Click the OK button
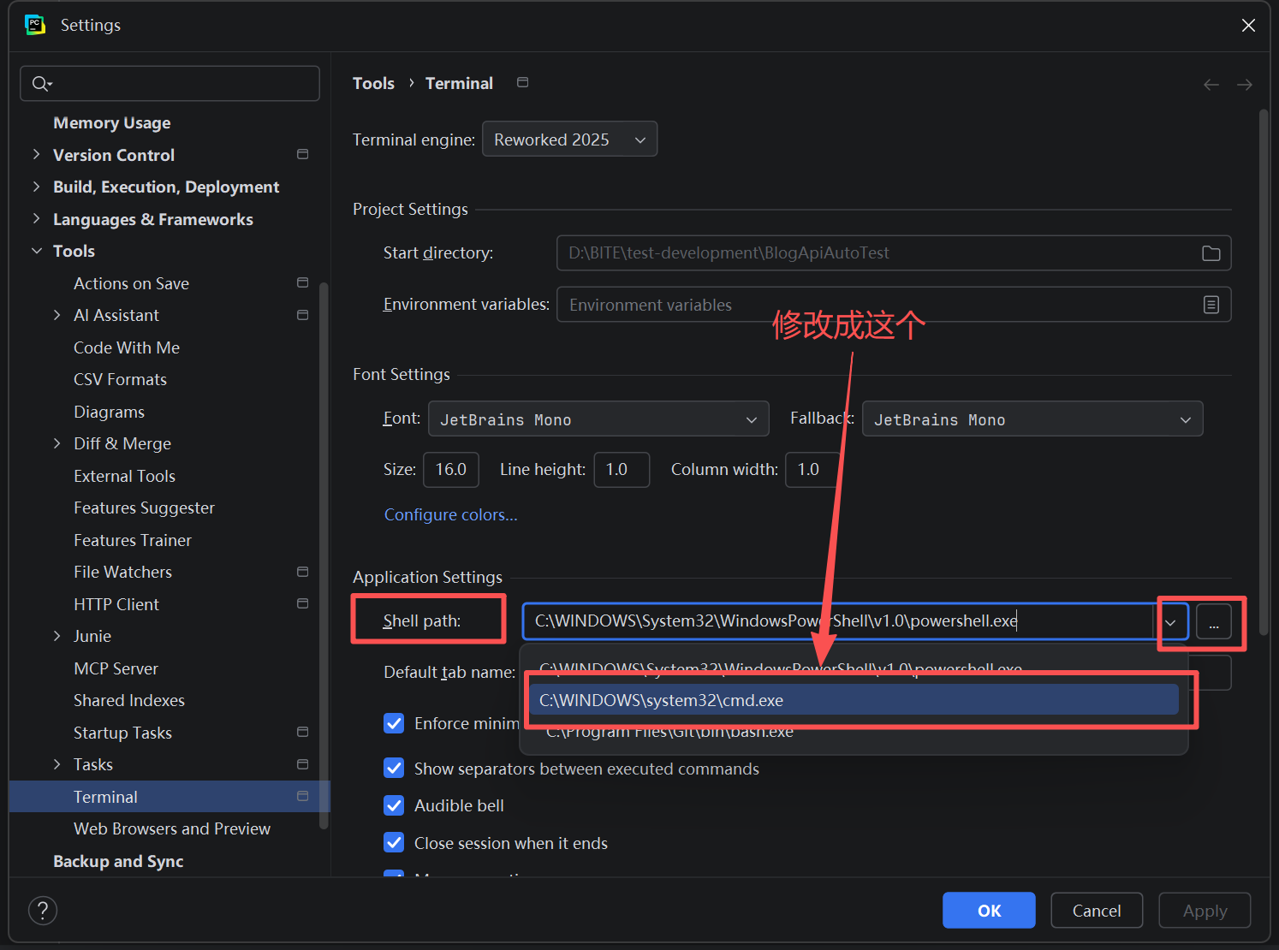1279x950 pixels. pos(989,911)
